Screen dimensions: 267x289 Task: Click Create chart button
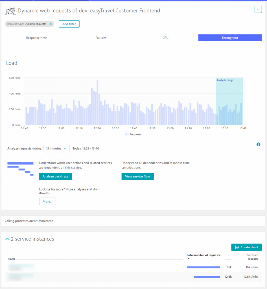click(x=246, y=247)
